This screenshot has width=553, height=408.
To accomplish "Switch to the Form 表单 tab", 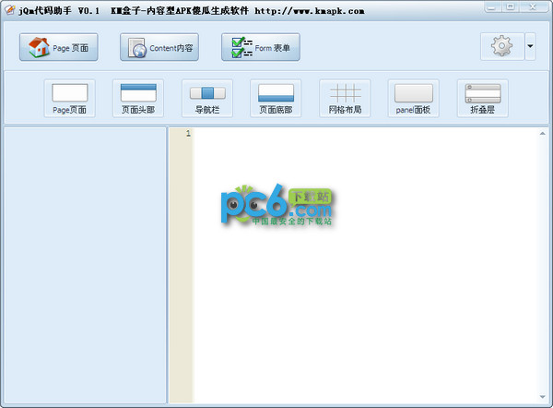I will point(261,47).
